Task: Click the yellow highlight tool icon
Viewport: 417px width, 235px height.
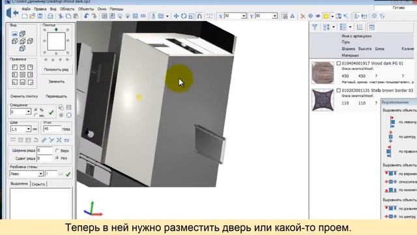Action: pos(326,16)
